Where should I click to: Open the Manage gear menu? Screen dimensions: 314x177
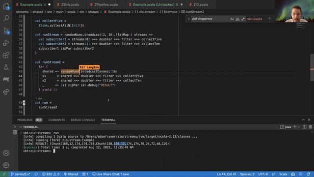coord(6,165)
